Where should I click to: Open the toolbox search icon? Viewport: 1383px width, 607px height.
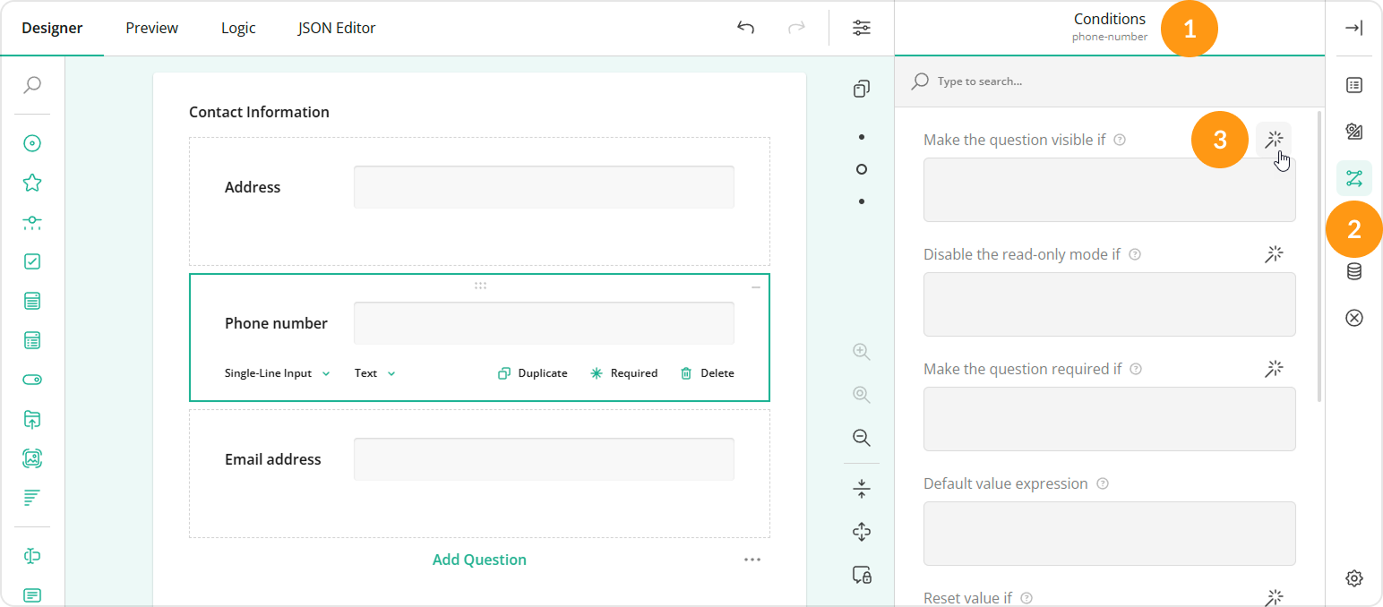pyautogui.click(x=31, y=84)
